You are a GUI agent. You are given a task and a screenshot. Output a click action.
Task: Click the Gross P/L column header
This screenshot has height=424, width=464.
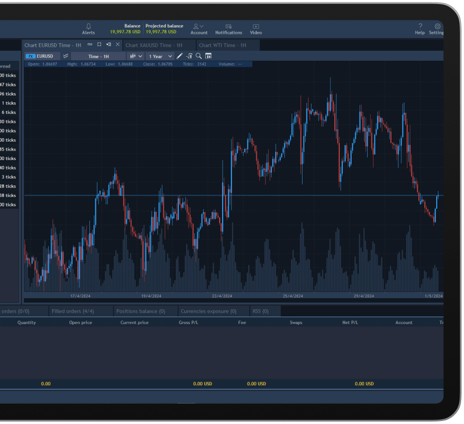click(188, 323)
